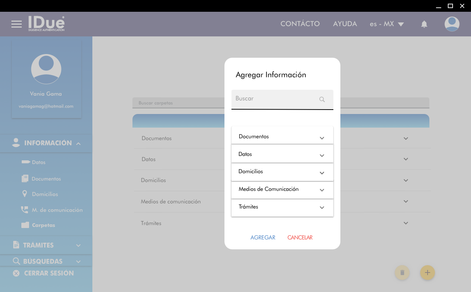Select Carpetas in the sidebar
471x292 pixels.
pos(43,225)
